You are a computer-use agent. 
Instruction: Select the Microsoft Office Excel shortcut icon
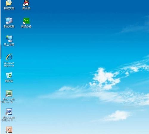[9, 93]
